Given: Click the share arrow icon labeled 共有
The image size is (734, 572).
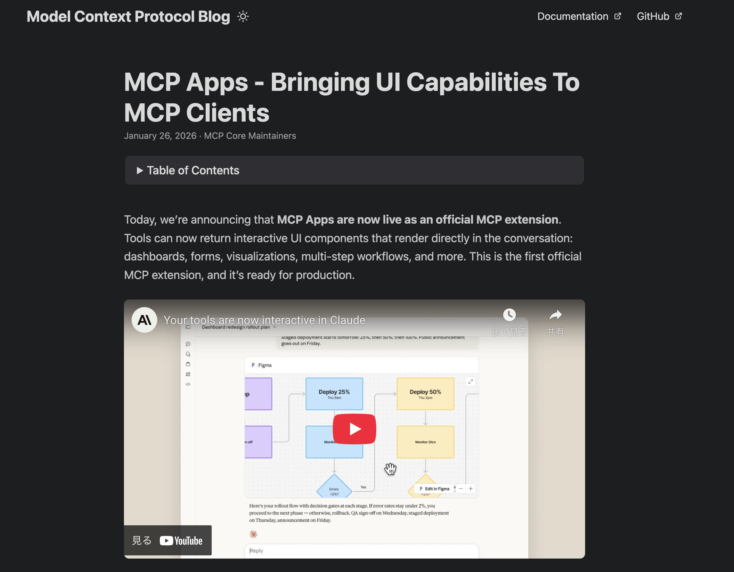Looking at the screenshot, I should pyautogui.click(x=556, y=315).
